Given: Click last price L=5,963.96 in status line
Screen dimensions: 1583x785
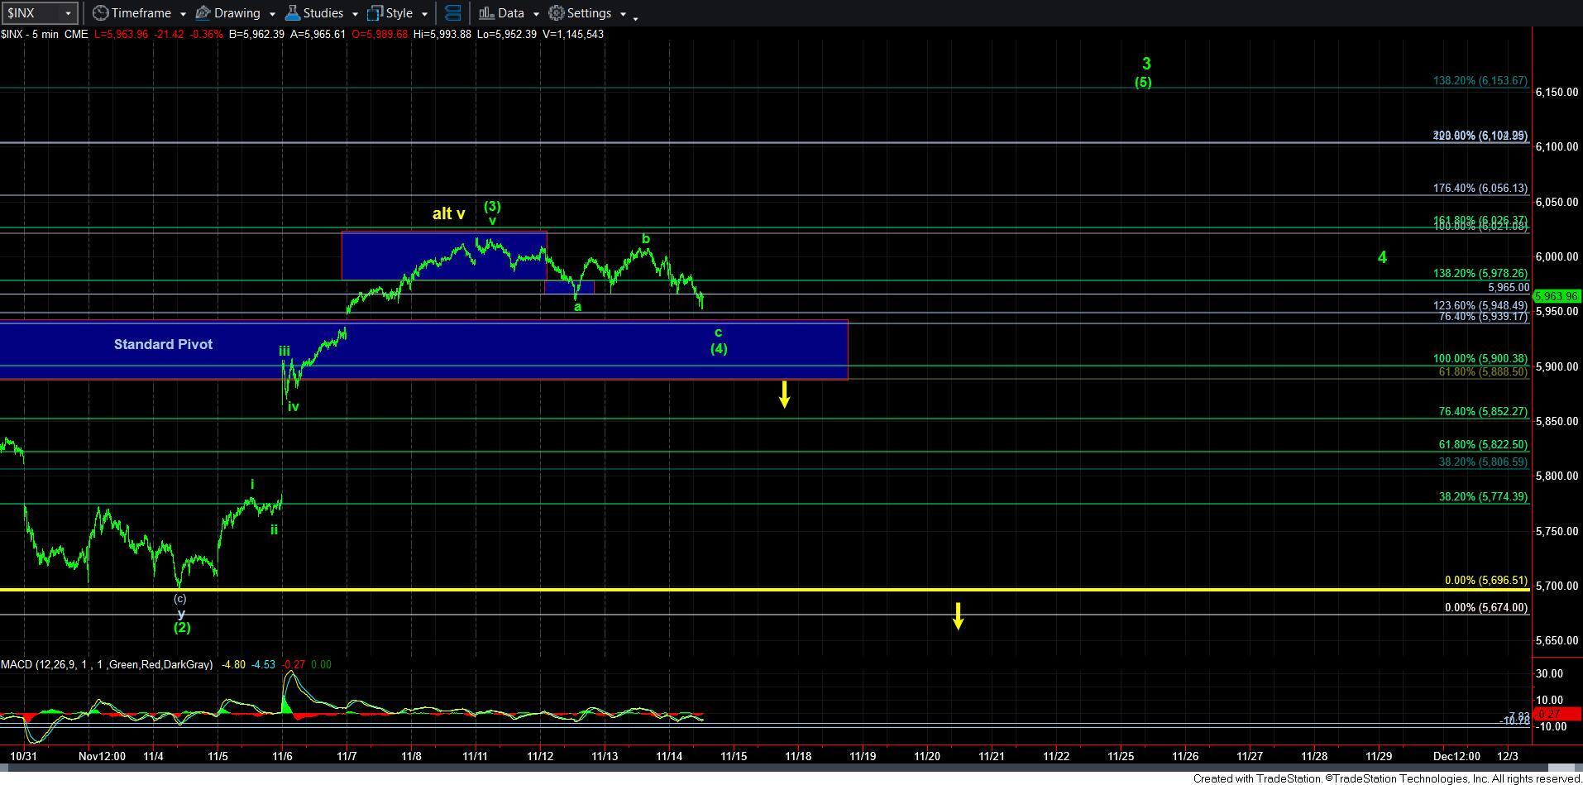Looking at the screenshot, I should coord(123,34).
